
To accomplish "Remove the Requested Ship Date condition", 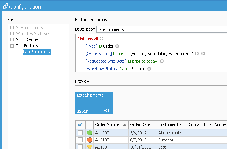I will click(162, 61).
